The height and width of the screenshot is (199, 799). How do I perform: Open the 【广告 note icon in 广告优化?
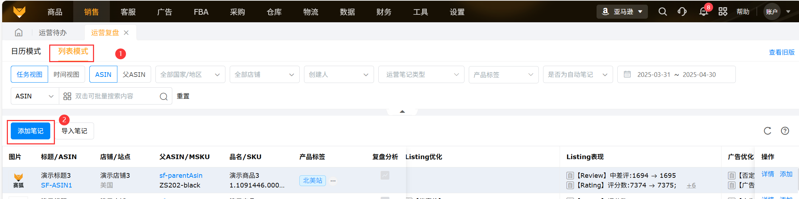pyautogui.click(x=732, y=185)
